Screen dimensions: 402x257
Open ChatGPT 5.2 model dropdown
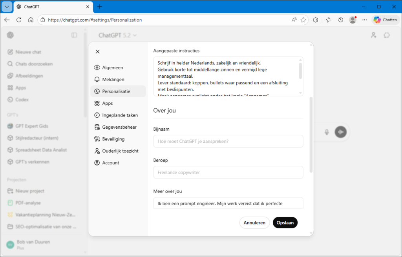pyautogui.click(x=117, y=35)
